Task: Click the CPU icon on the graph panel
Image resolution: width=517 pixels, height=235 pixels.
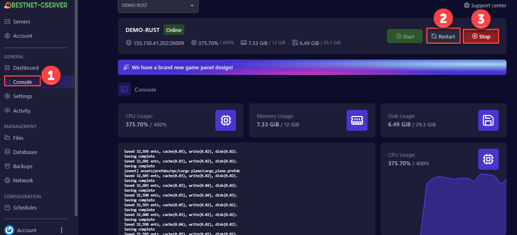Action: click(x=488, y=159)
